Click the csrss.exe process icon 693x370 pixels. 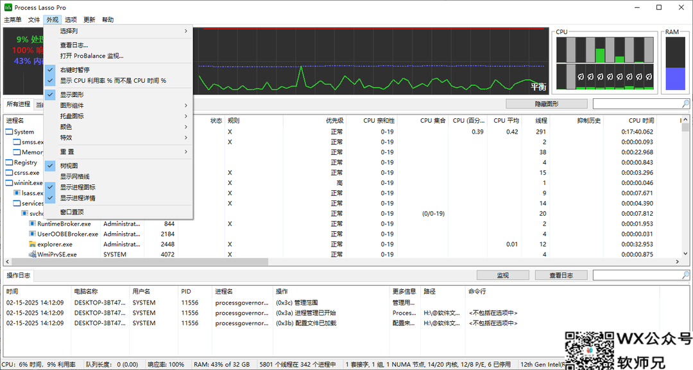[x=9, y=173]
